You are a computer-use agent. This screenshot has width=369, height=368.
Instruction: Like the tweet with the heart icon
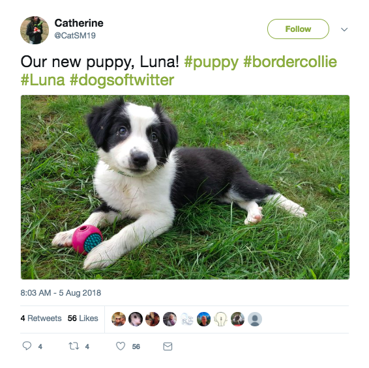click(121, 346)
